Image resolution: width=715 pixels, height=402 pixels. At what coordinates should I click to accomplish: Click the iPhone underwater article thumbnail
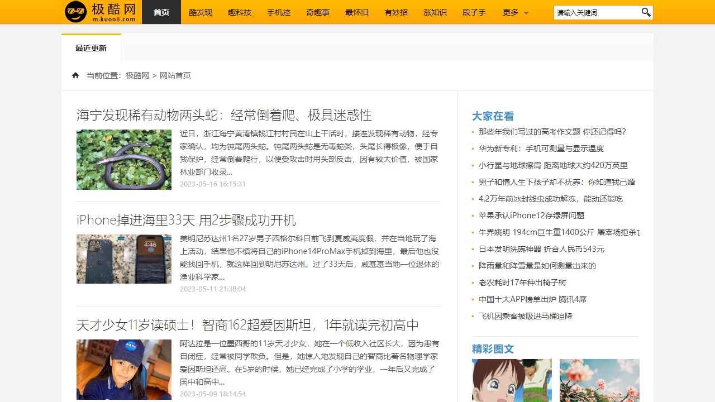tap(123, 259)
